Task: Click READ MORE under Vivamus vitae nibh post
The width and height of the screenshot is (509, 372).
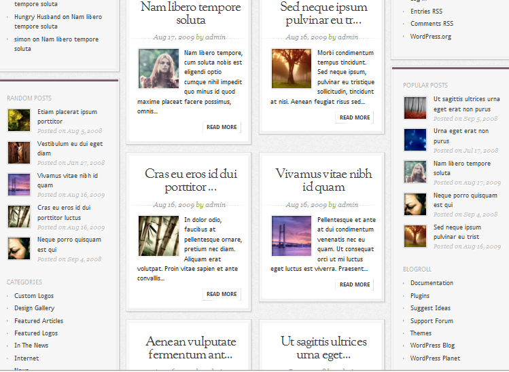Action: coord(355,284)
